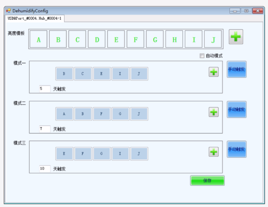Select block A in 模式二 sequence
Image resolution: width=268 pixels, height=207 pixels.
64,114
